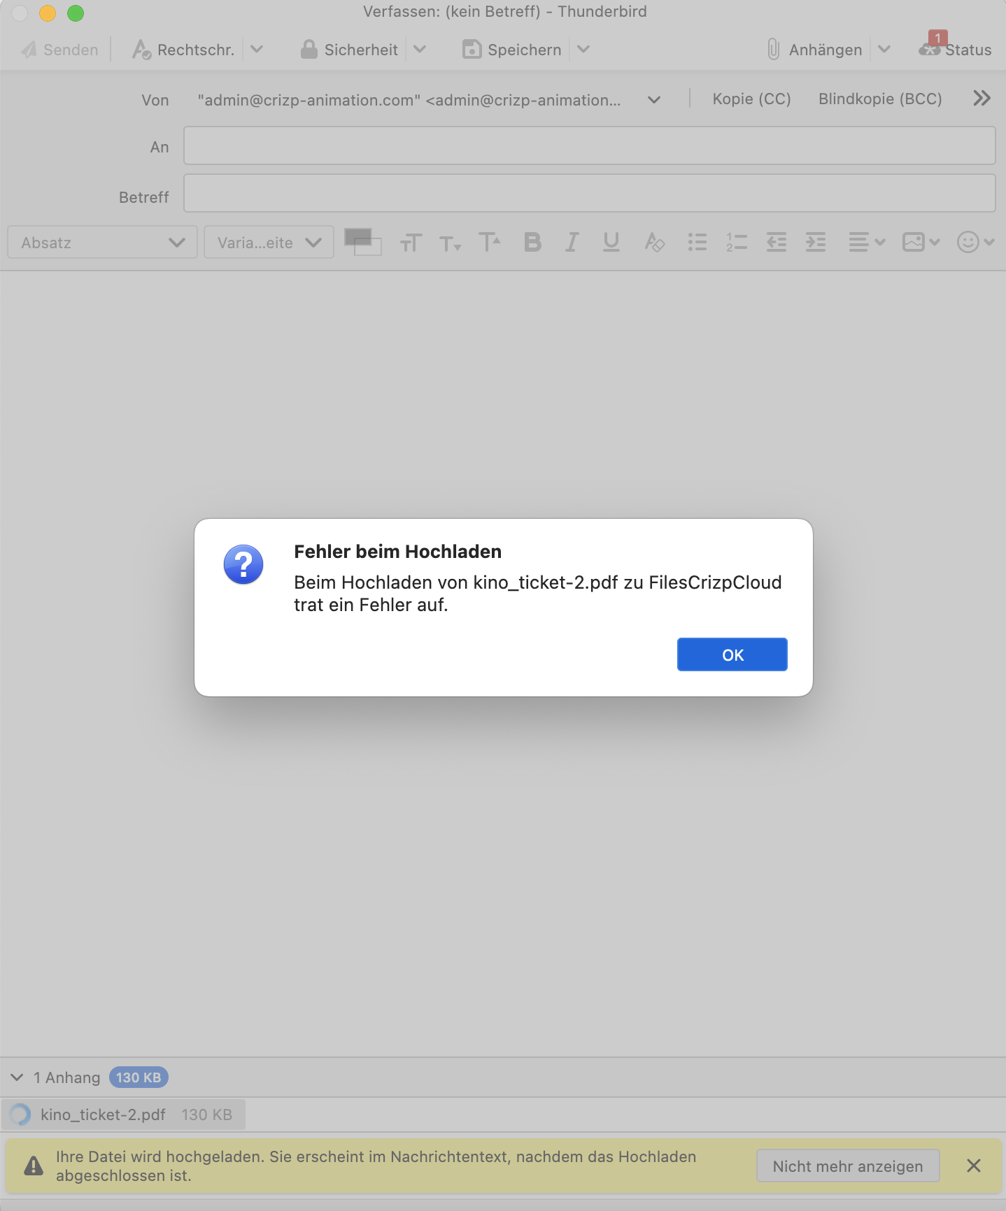The width and height of the screenshot is (1006, 1211).
Task: Open the insert image dropdown
Action: (921, 243)
